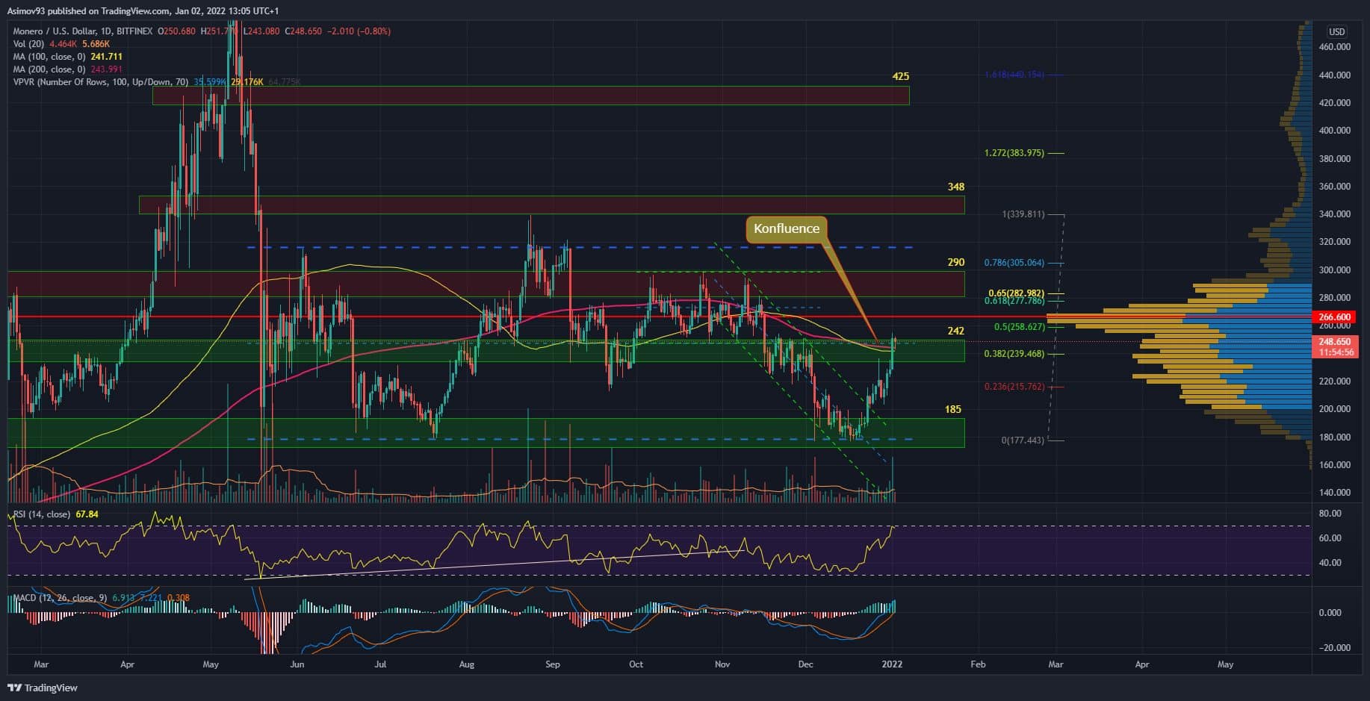This screenshot has width=1370, height=701.
Task: Select the 0.236(215.762) Fibonacci label
Action: 1014,387
